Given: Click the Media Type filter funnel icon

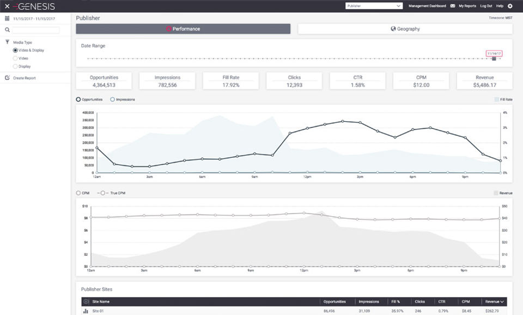Looking at the screenshot, I should click(x=7, y=42).
